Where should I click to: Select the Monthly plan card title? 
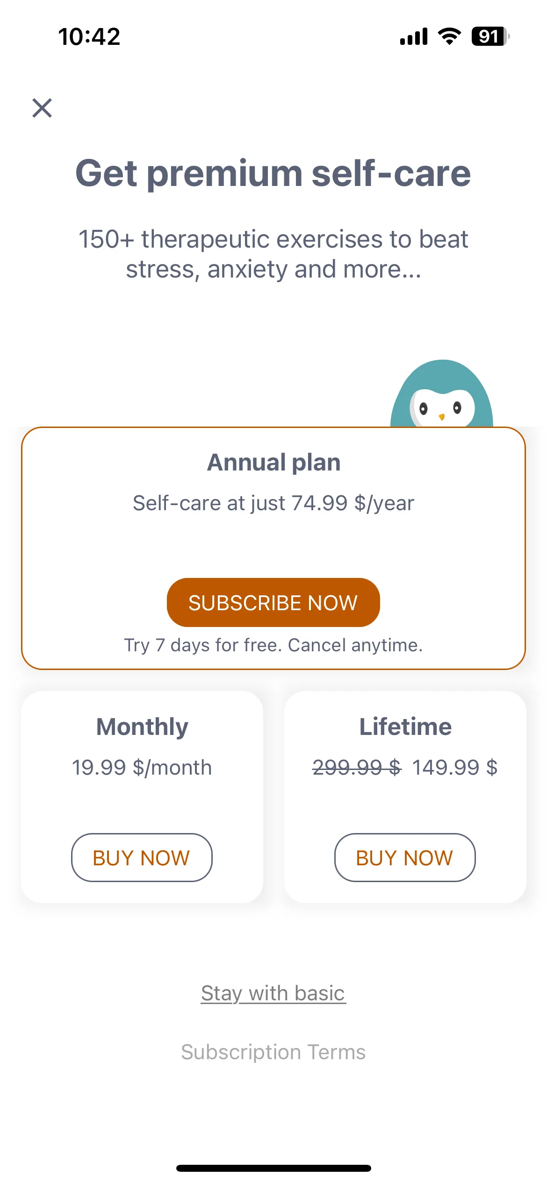point(142,727)
